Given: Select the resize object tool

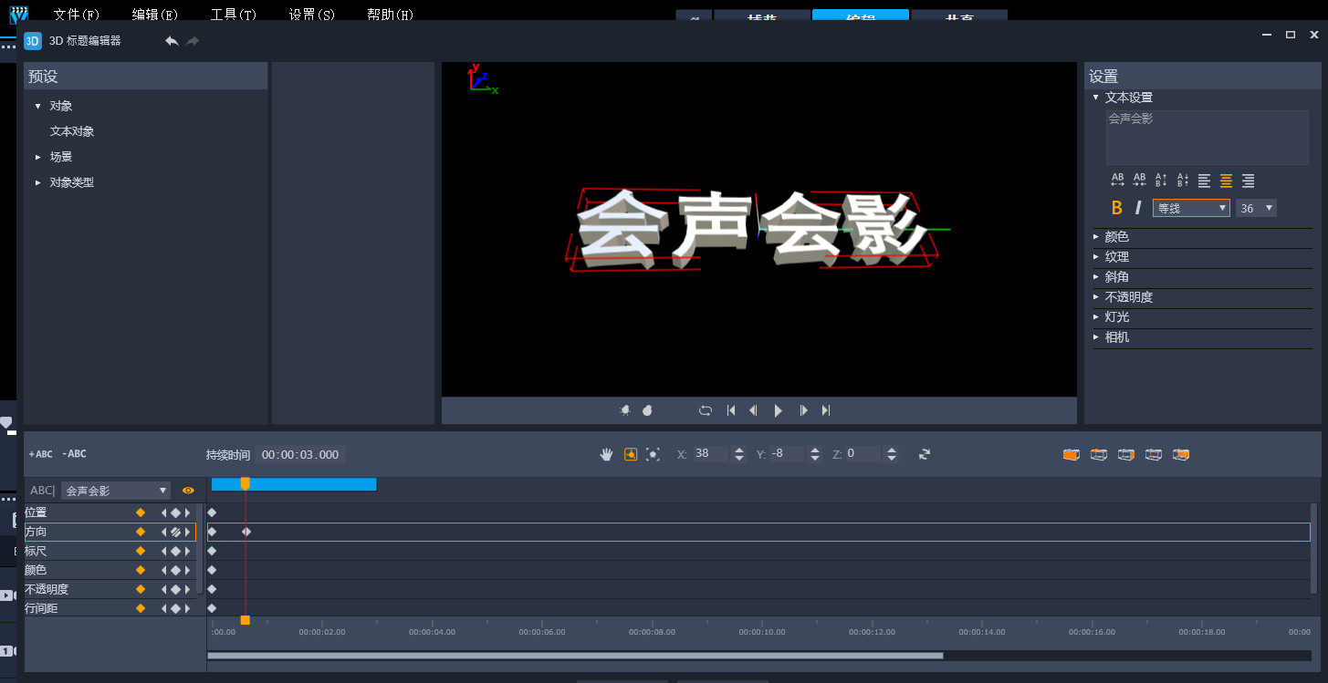Looking at the screenshot, I should pyautogui.click(x=653, y=454).
